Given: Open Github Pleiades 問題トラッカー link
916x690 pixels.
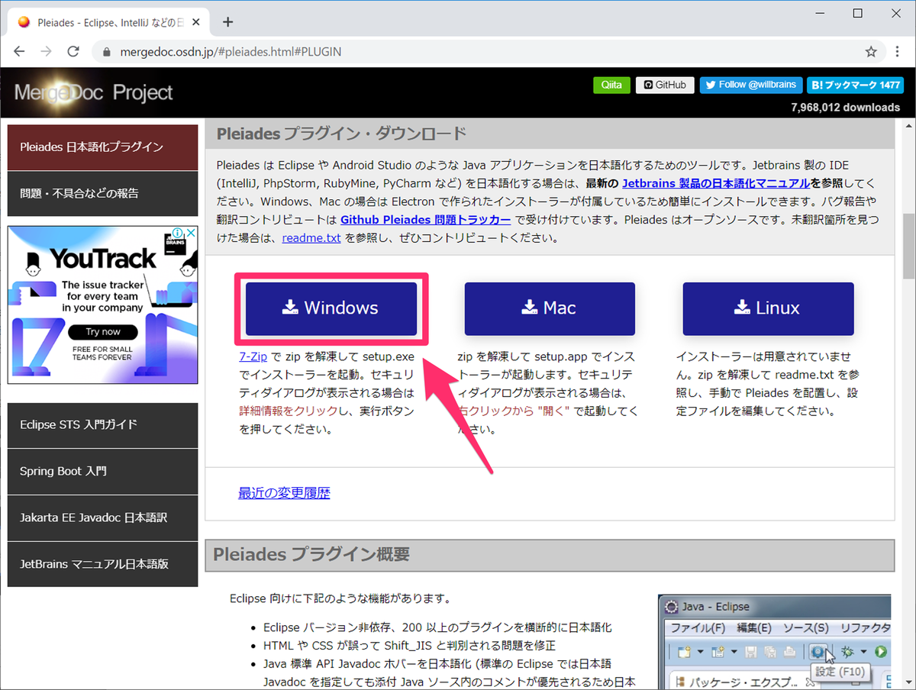Looking at the screenshot, I should 426,220.
